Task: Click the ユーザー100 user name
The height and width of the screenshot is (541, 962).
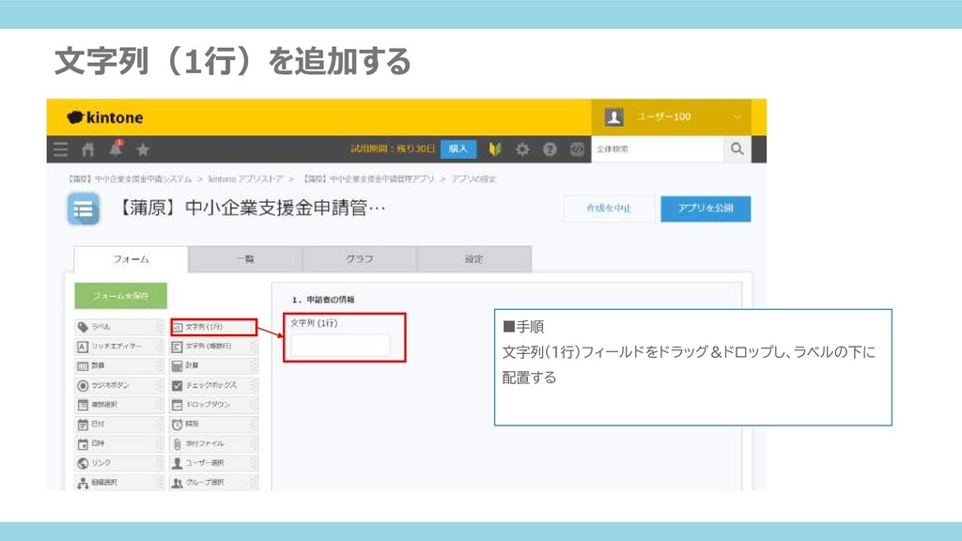Action: (663, 116)
